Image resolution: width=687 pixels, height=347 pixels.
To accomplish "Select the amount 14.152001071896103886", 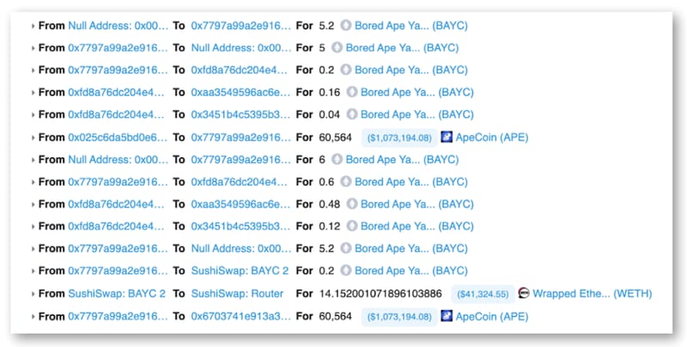I will (380, 293).
